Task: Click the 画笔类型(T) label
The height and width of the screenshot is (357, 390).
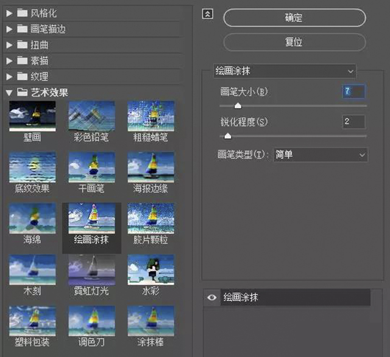Action: [243, 154]
